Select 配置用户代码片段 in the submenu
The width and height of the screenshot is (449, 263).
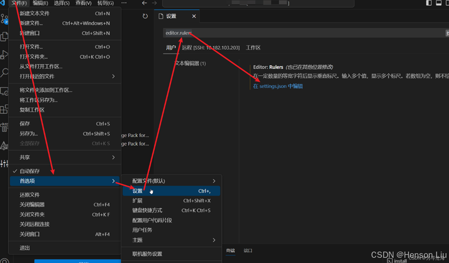[171, 221]
